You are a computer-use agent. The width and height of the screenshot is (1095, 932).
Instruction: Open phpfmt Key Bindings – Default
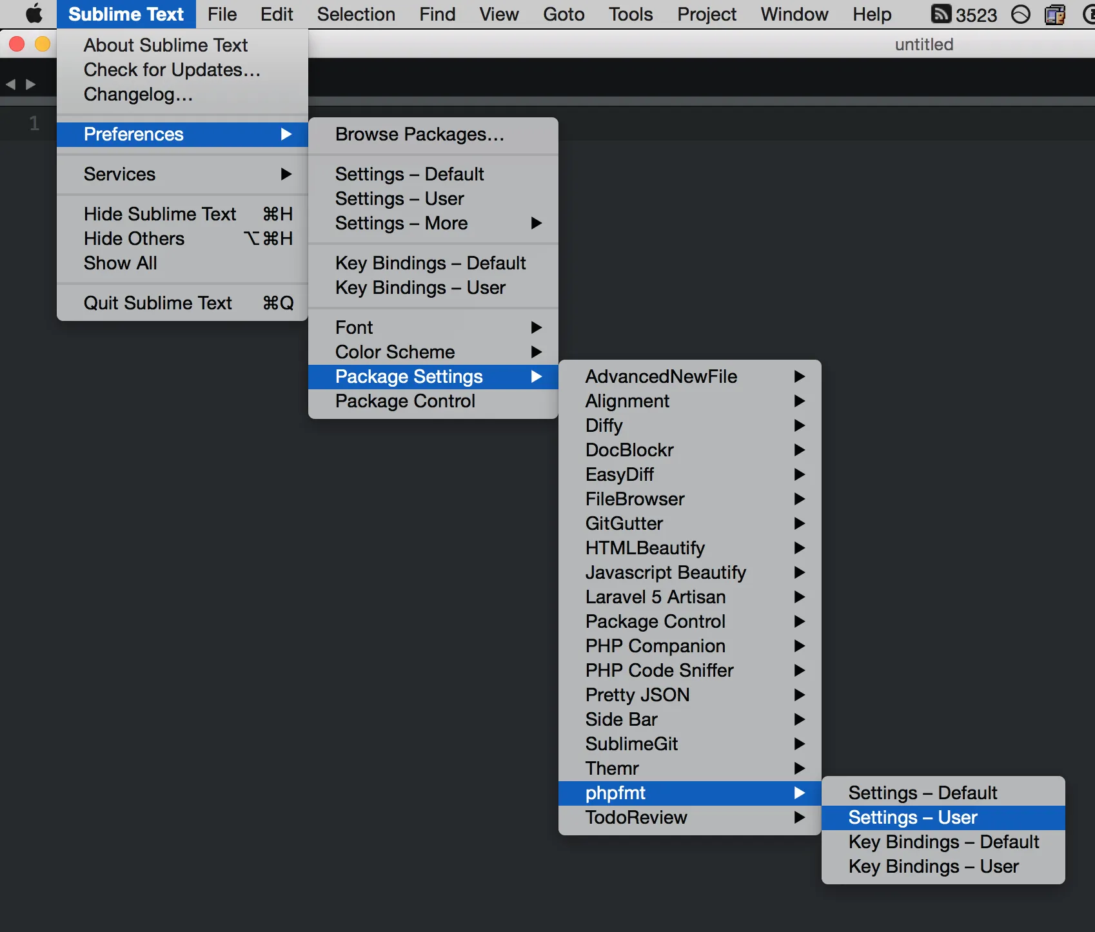(x=943, y=842)
